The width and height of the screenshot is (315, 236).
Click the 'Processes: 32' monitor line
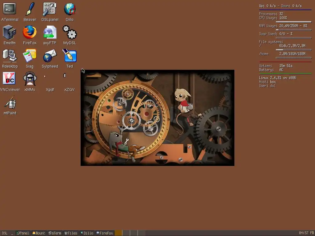click(x=271, y=14)
